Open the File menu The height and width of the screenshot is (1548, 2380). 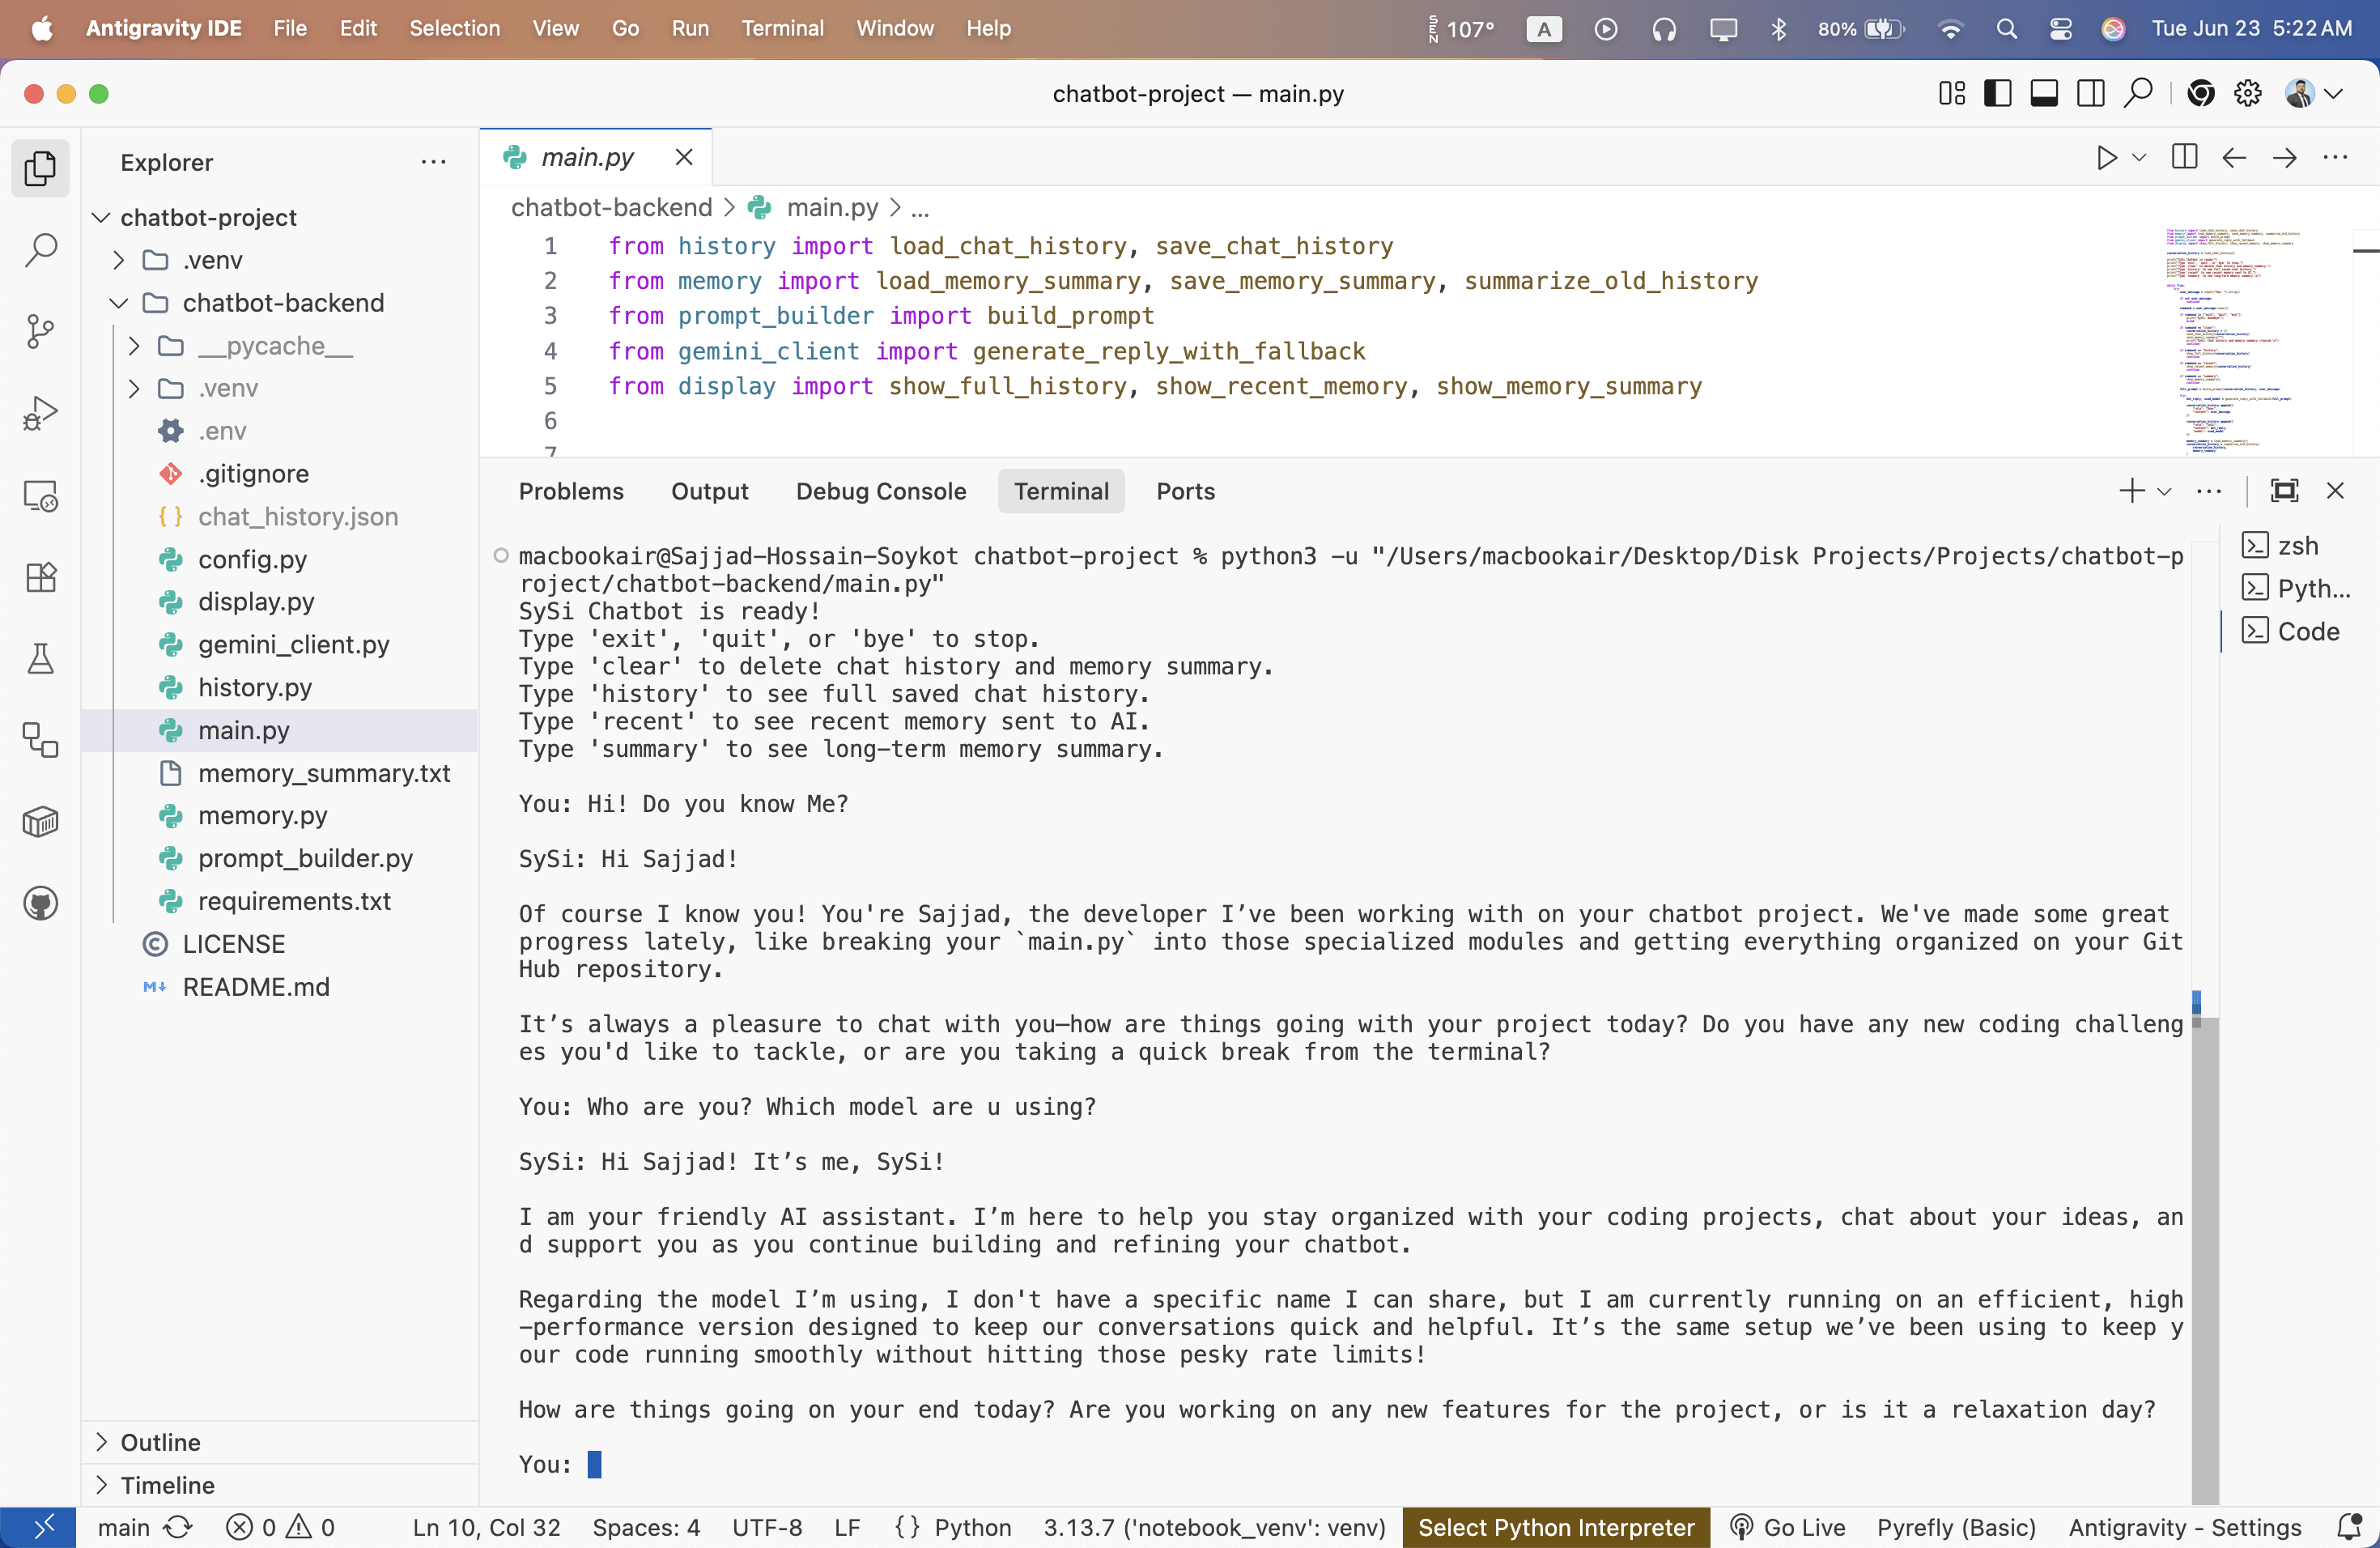(x=290, y=29)
